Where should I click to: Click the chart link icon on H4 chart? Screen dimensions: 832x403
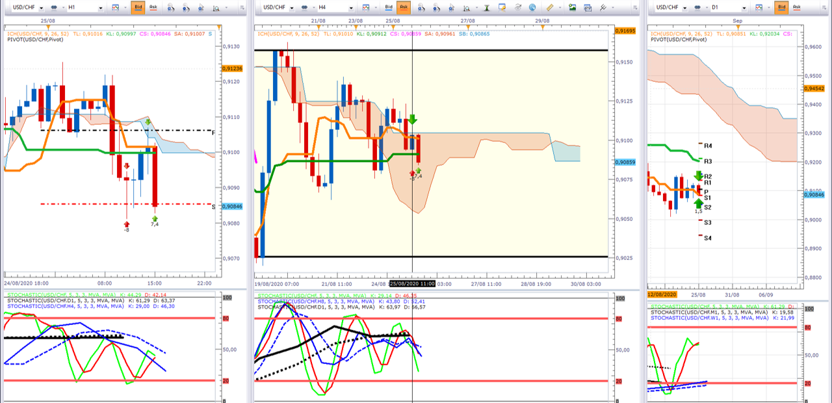point(304,7)
